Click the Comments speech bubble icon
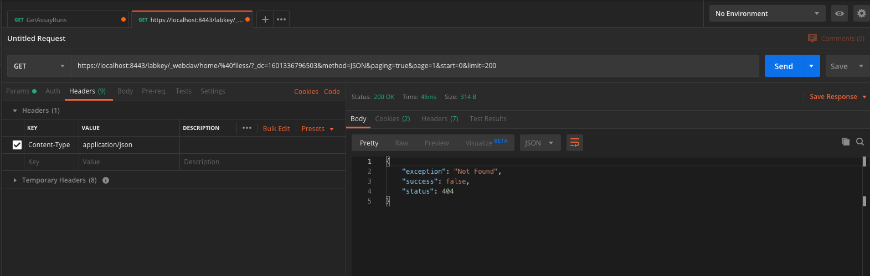Viewport: 870px width, 276px height. pyautogui.click(x=812, y=38)
